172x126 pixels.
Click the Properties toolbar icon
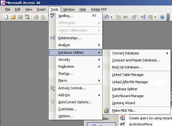(134, 17)
